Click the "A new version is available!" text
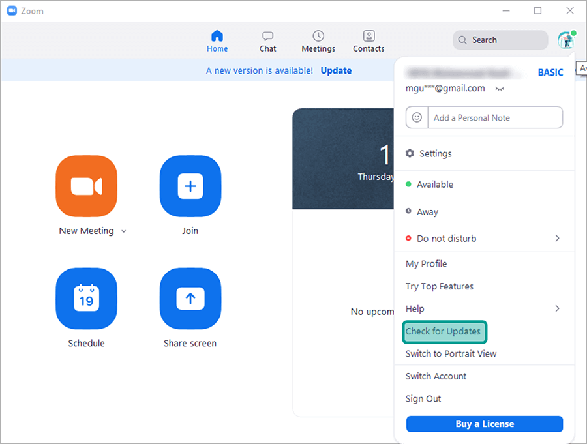Viewport: 587px width, 444px height. click(260, 71)
